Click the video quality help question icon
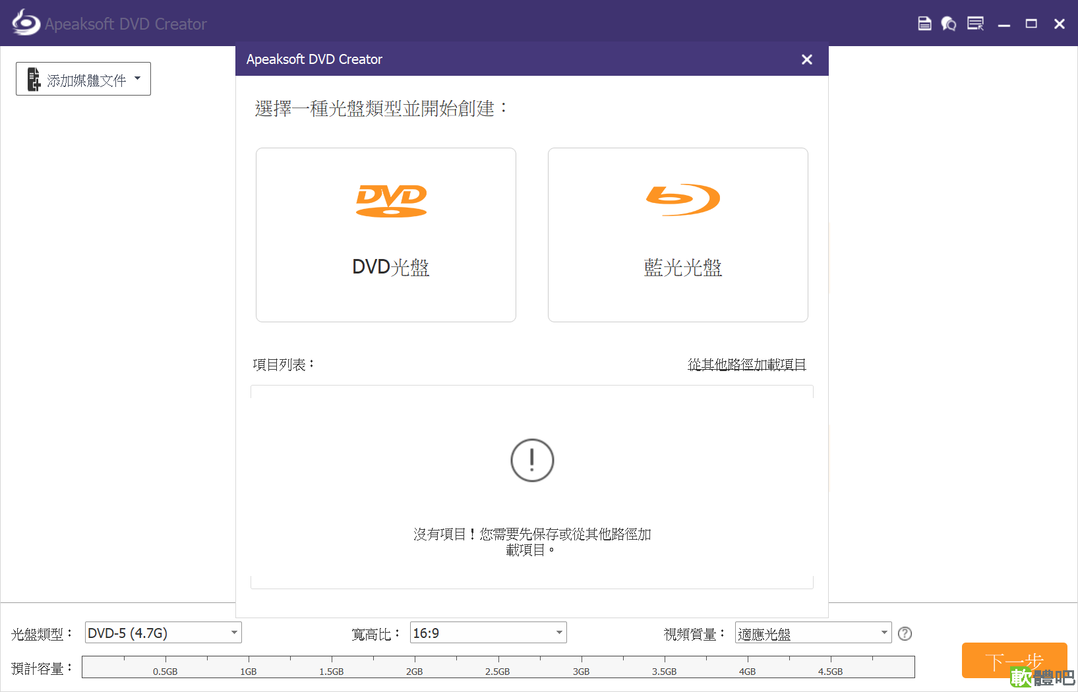 click(905, 633)
